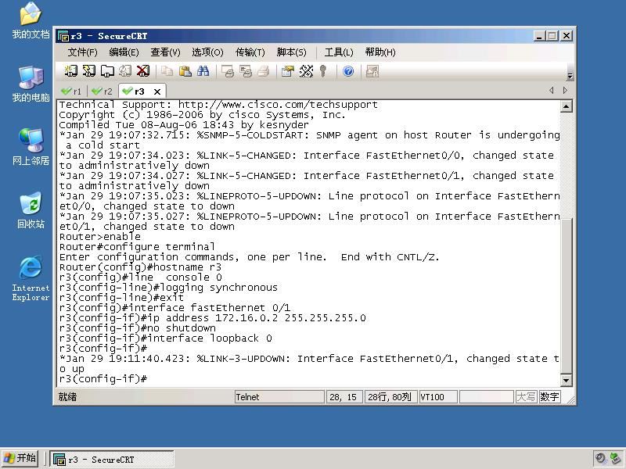Switch to the r2 session tab
The height and width of the screenshot is (469, 626).
coord(102,91)
